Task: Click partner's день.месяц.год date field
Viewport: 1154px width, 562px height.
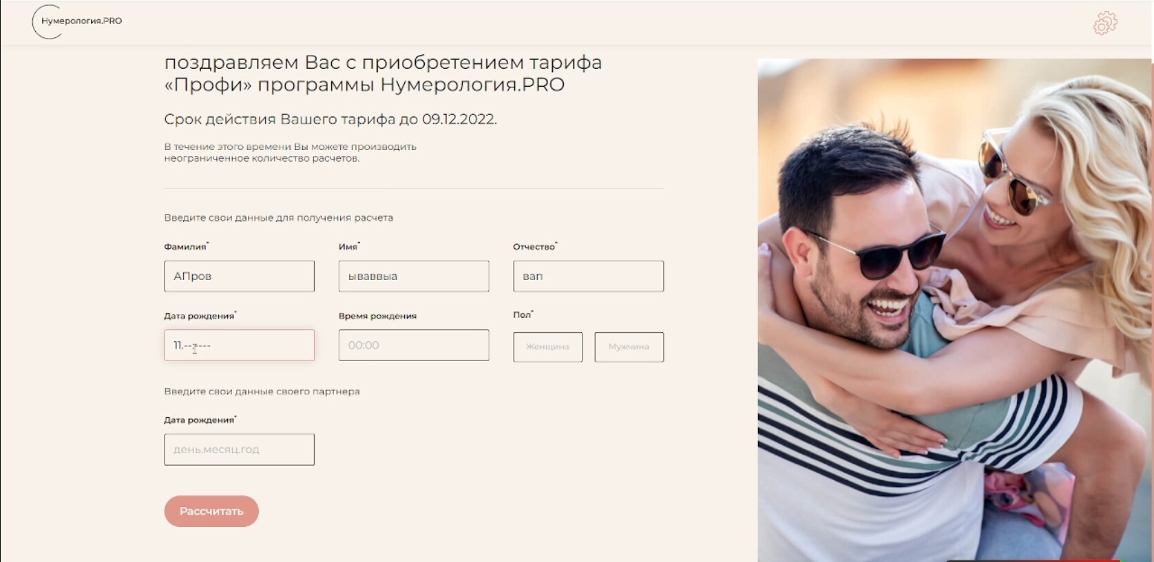Action: [x=239, y=449]
